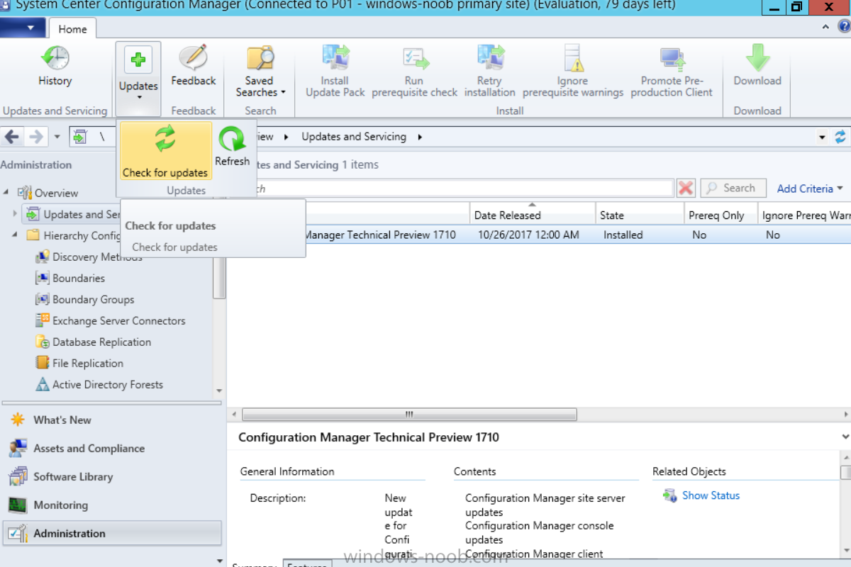Switch to the Assets and Compliance workspace
Screen dimensions: 851x567
[x=77, y=449]
